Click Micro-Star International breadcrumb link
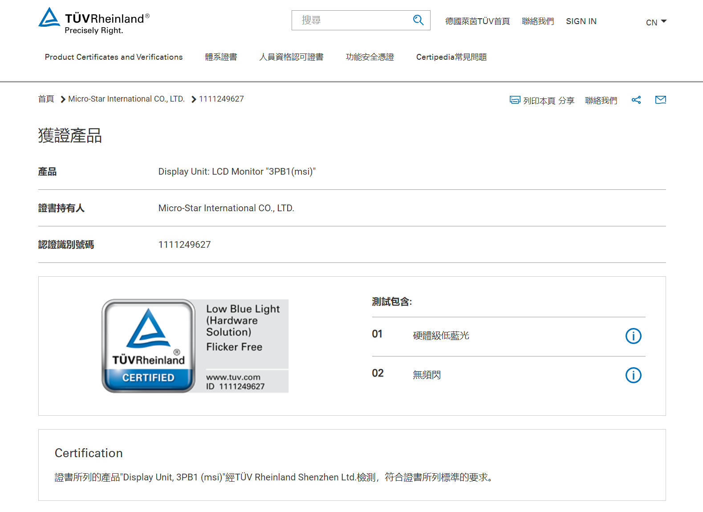 (126, 99)
